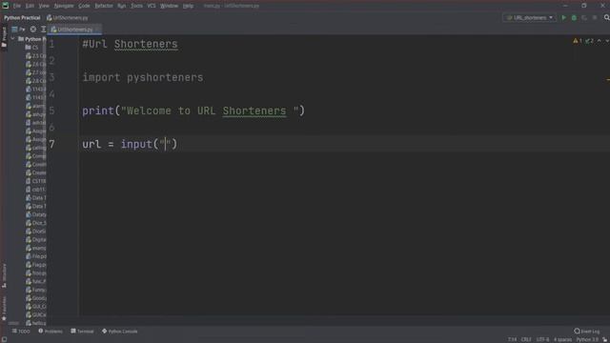This screenshot has width=610, height=343.
Task: Click the word pyshorteners in import line
Action: click(x=165, y=77)
